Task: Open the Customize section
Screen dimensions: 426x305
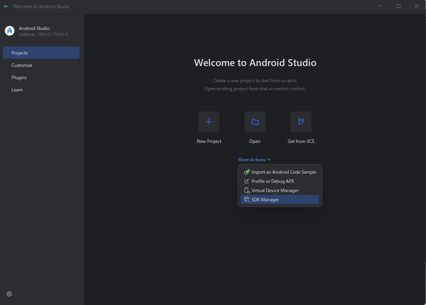Action: 41,65
